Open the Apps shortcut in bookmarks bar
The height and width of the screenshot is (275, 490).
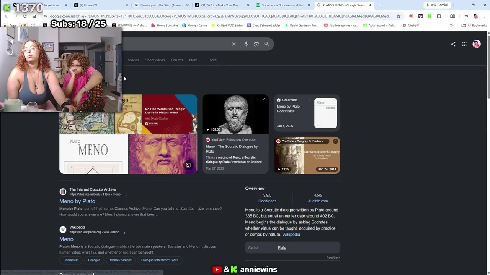pos(10,26)
